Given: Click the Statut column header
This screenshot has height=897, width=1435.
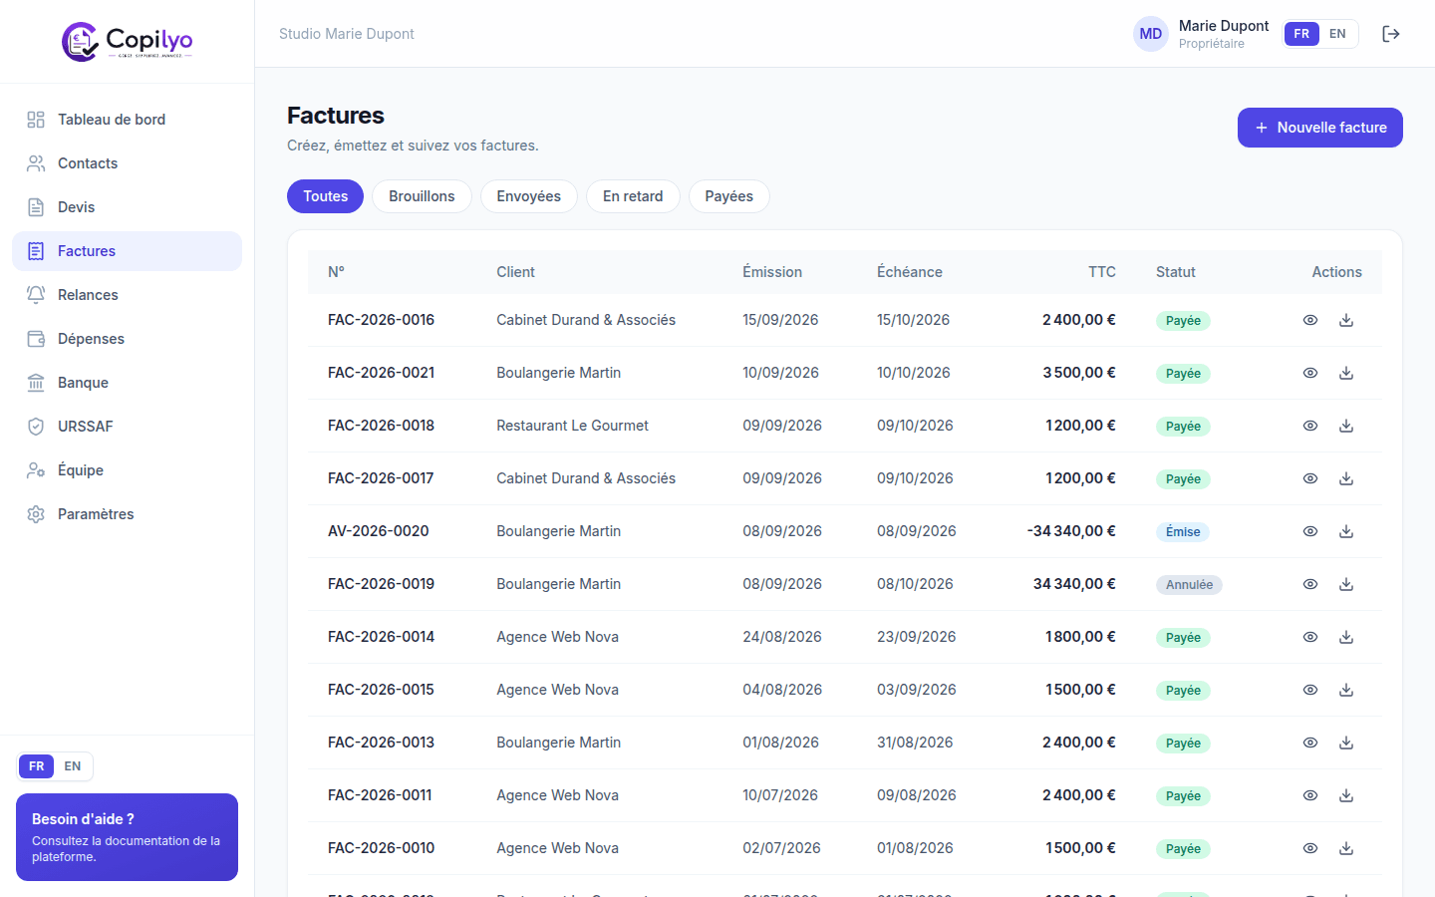Looking at the screenshot, I should point(1176,272).
